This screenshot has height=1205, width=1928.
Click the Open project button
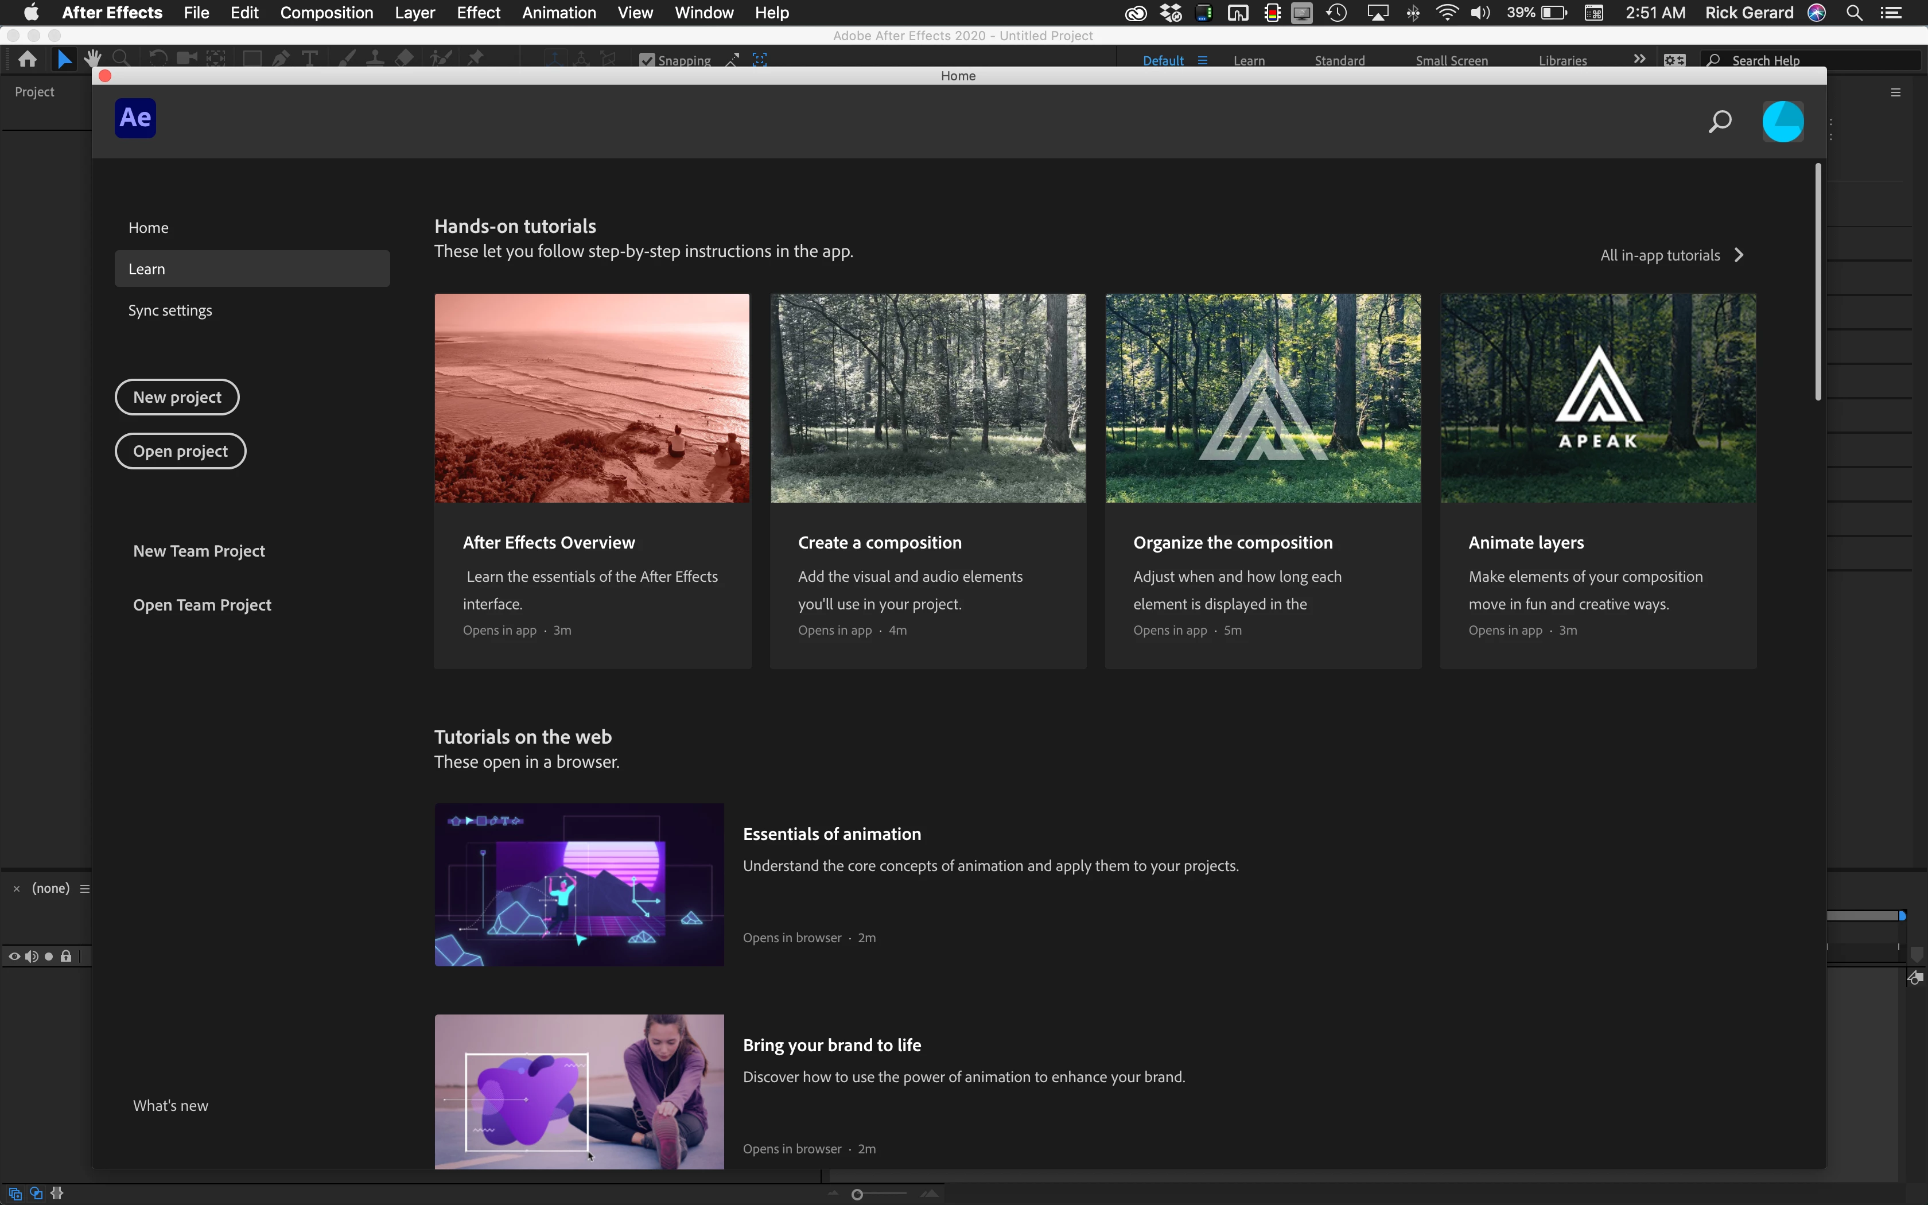click(180, 451)
